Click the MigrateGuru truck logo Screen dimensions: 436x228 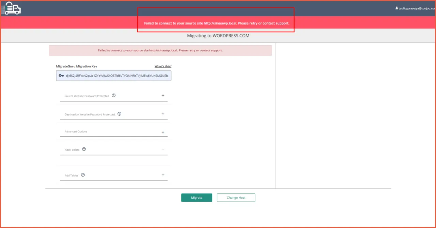(11, 8)
